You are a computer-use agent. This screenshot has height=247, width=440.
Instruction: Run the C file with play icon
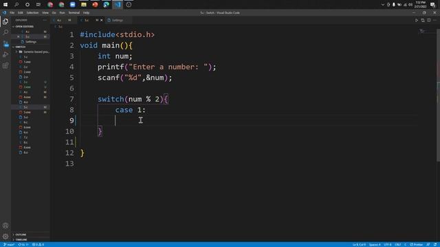(417, 20)
